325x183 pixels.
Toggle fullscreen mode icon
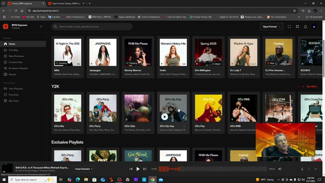(289, 27)
